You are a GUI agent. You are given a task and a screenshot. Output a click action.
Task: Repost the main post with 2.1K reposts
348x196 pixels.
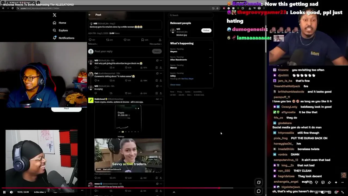[109, 40]
